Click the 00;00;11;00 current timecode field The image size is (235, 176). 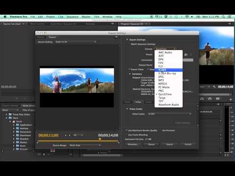48,135
